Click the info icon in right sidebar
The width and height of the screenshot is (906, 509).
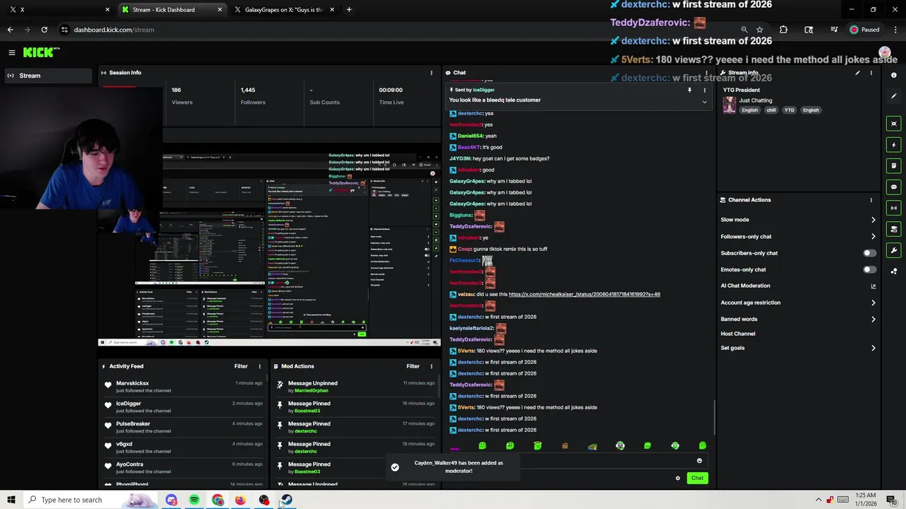click(x=894, y=75)
